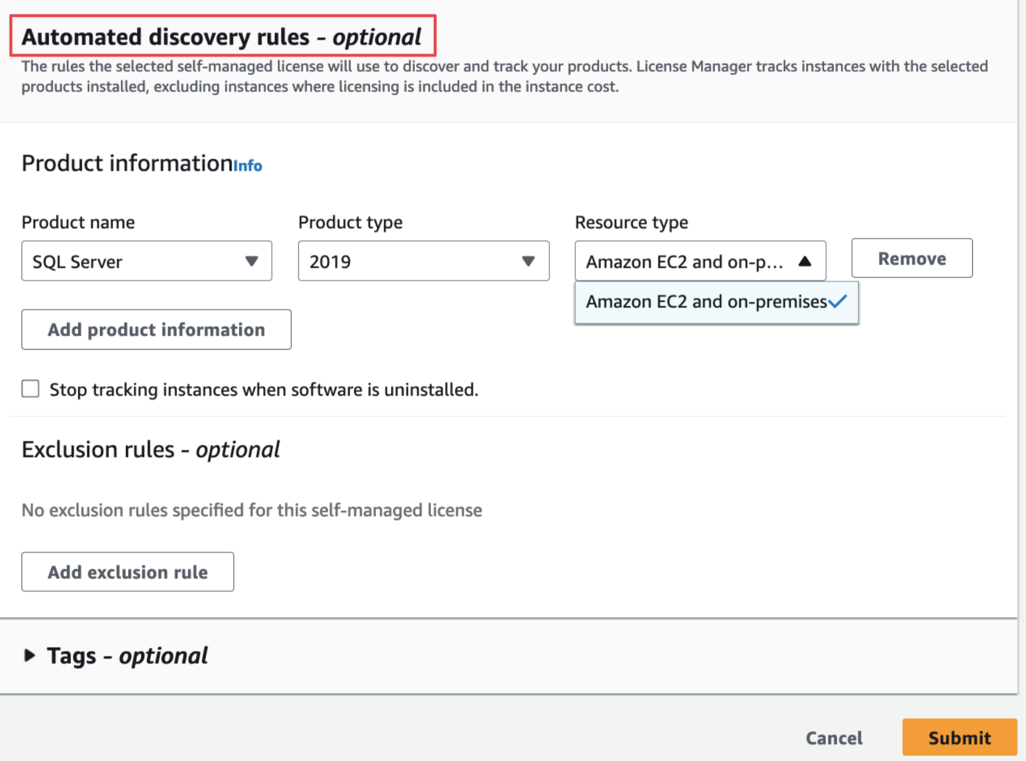Expand Tags section with the triangle icon
The width and height of the screenshot is (1026, 761).
[x=30, y=655]
